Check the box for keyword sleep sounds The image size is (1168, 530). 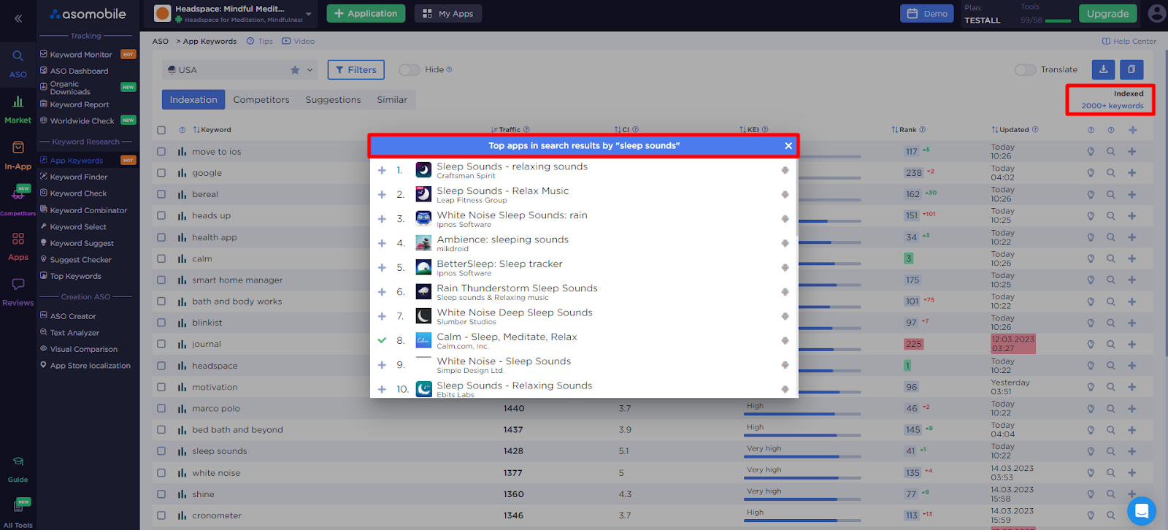pos(161,451)
